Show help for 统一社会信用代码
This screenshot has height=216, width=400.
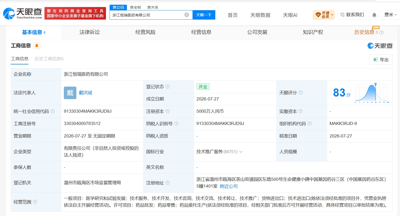[x=53, y=111]
